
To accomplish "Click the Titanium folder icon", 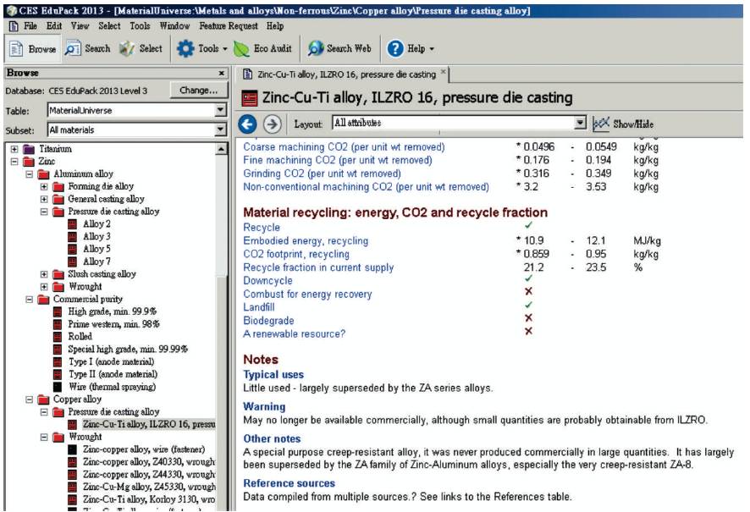I will [29, 149].
